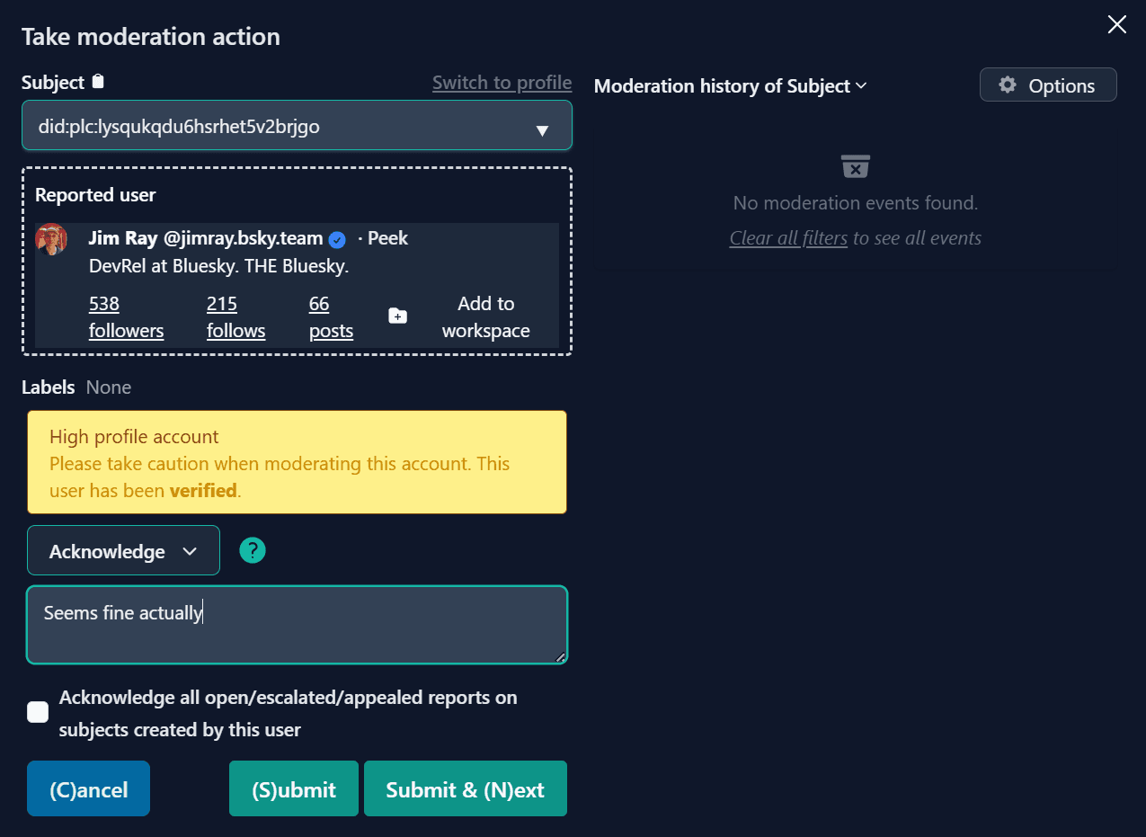Close the moderation action dialog
The height and width of the screenshot is (837, 1146).
pos(1116,24)
